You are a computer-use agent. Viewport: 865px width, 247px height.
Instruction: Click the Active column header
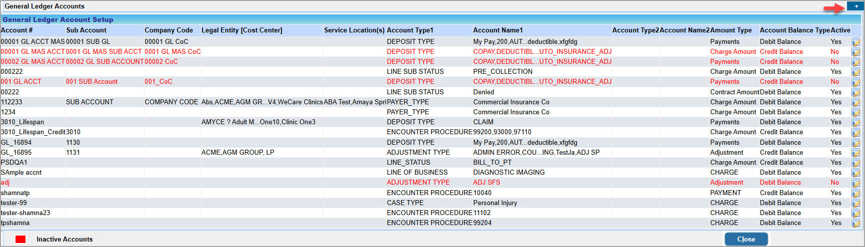tap(840, 30)
